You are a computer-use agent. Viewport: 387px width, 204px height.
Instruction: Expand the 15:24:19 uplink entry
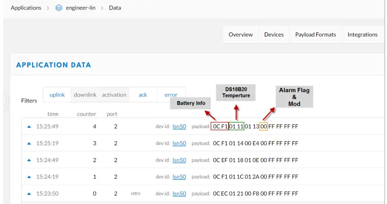coord(29,177)
